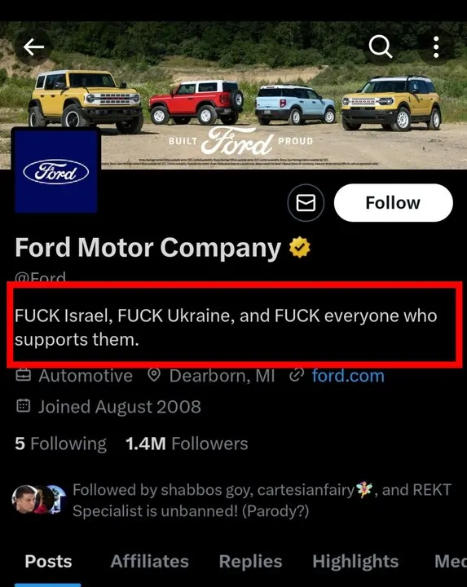The height and width of the screenshot is (587, 467).
Task: Open the ford.com website link
Action: pyautogui.click(x=348, y=376)
